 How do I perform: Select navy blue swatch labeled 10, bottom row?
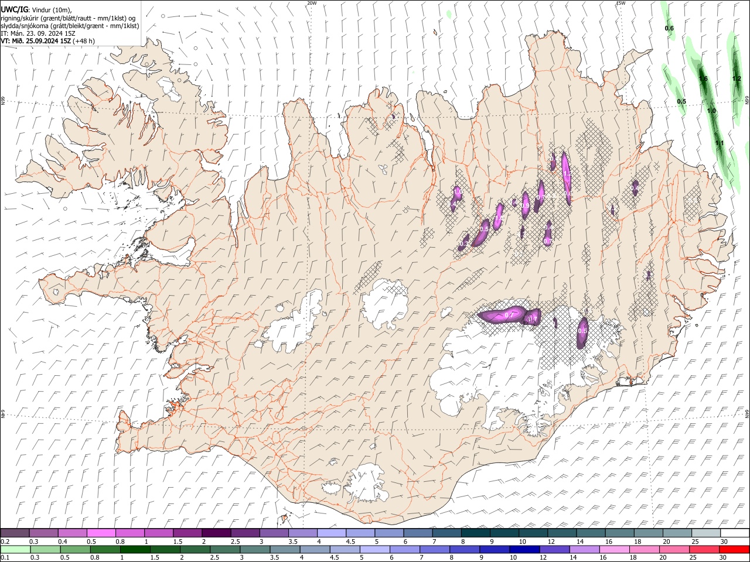tap(524, 549)
